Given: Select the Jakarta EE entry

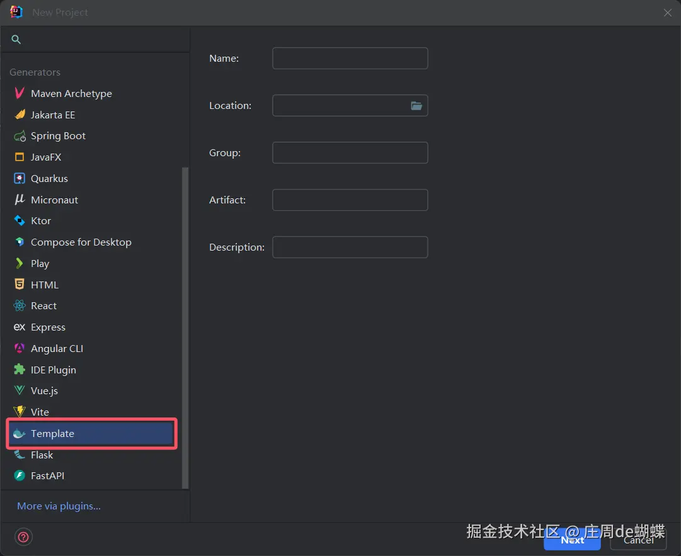Looking at the screenshot, I should (92, 115).
